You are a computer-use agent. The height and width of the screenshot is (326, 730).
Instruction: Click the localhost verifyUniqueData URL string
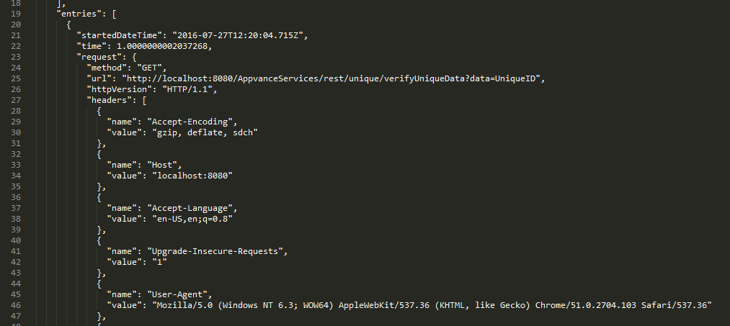tap(332, 78)
